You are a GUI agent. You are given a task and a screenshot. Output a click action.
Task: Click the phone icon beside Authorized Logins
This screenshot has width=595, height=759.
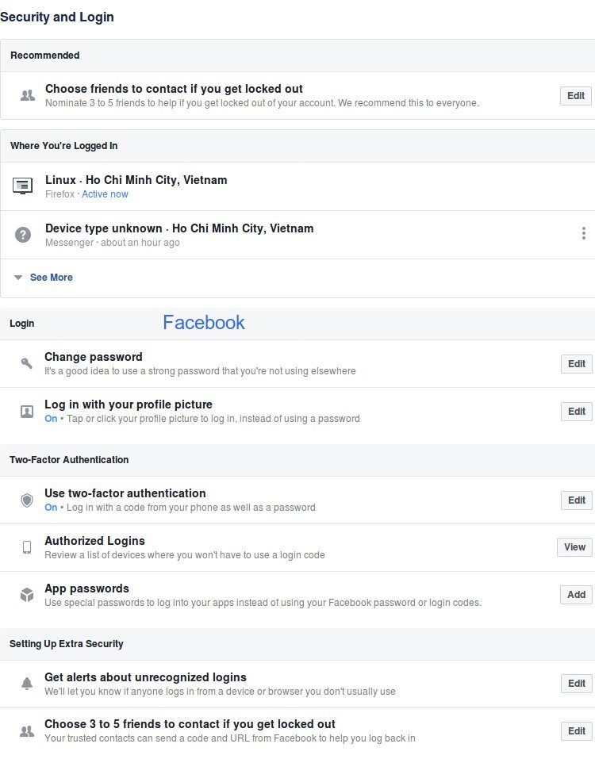27,547
